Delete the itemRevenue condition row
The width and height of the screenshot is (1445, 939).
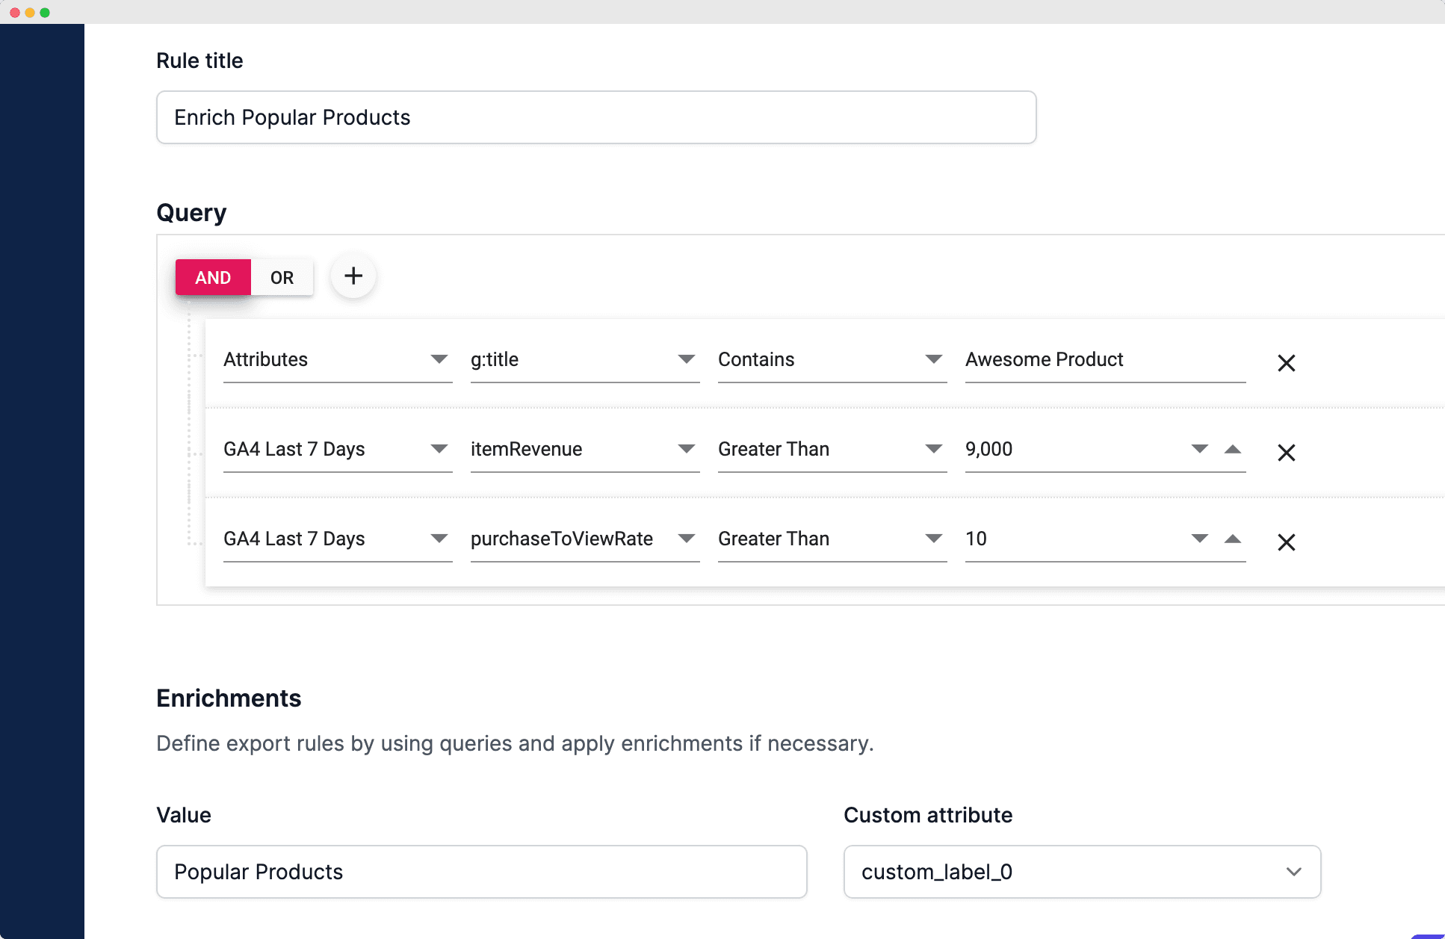point(1286,453)
